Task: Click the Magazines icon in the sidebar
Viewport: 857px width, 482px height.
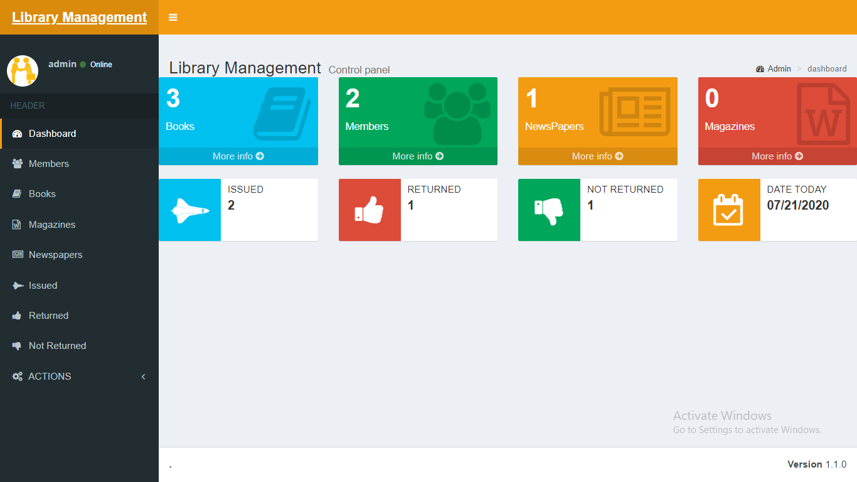Action: pos(16,224)
